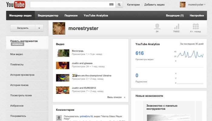Screen dimensions: 212x121
Task: Click the magnifier search button
Action: point(119,5)
